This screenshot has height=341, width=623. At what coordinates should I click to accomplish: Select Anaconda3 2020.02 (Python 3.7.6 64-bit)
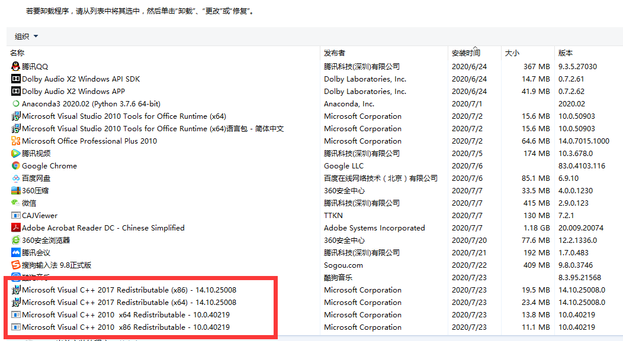[x=91, y=104]
